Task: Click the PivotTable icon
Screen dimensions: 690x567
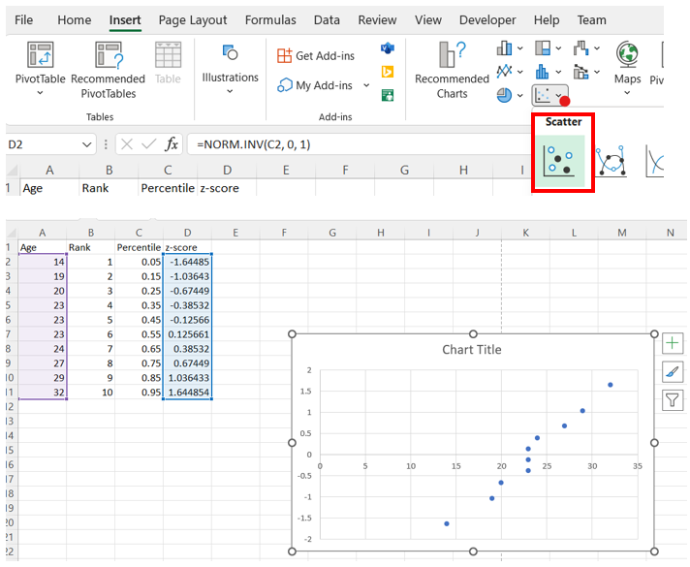Action: pyautogui.click(x=40, y=54)
